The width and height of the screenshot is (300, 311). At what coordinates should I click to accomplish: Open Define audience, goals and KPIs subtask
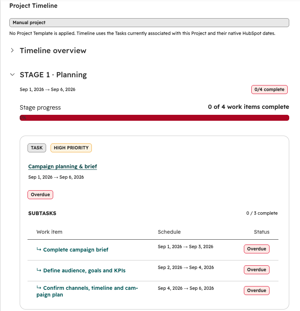coord(84,270)
